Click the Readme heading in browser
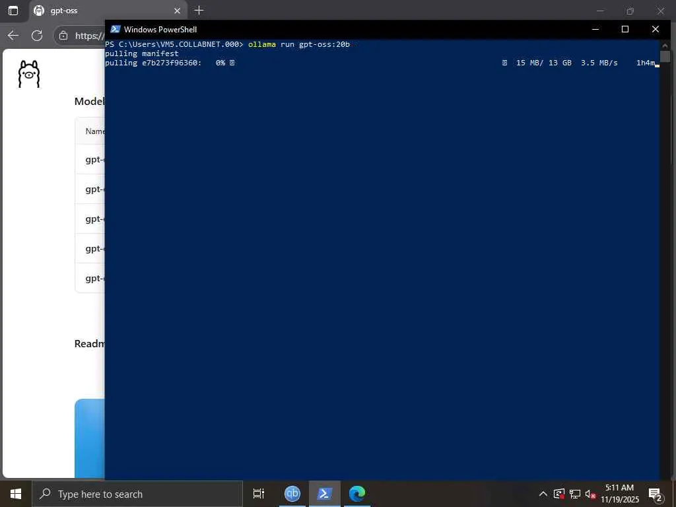This screenshot has width=676, height=507. [x=89, y=343]
